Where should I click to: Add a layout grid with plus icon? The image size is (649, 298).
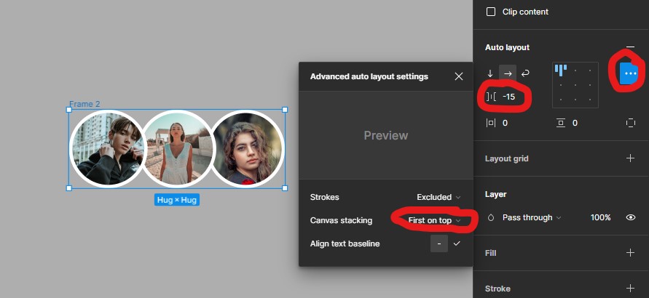630,158
